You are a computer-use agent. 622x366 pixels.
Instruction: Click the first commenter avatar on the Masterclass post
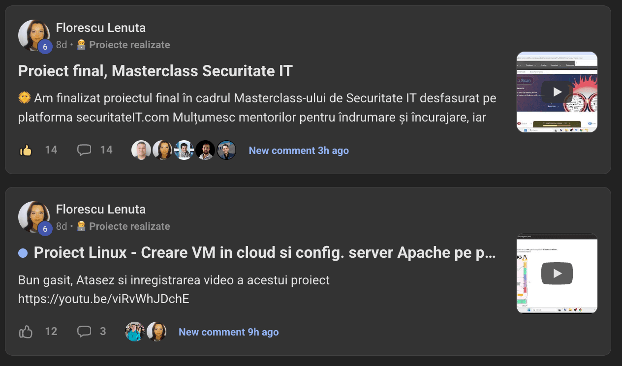coord(141,150)
